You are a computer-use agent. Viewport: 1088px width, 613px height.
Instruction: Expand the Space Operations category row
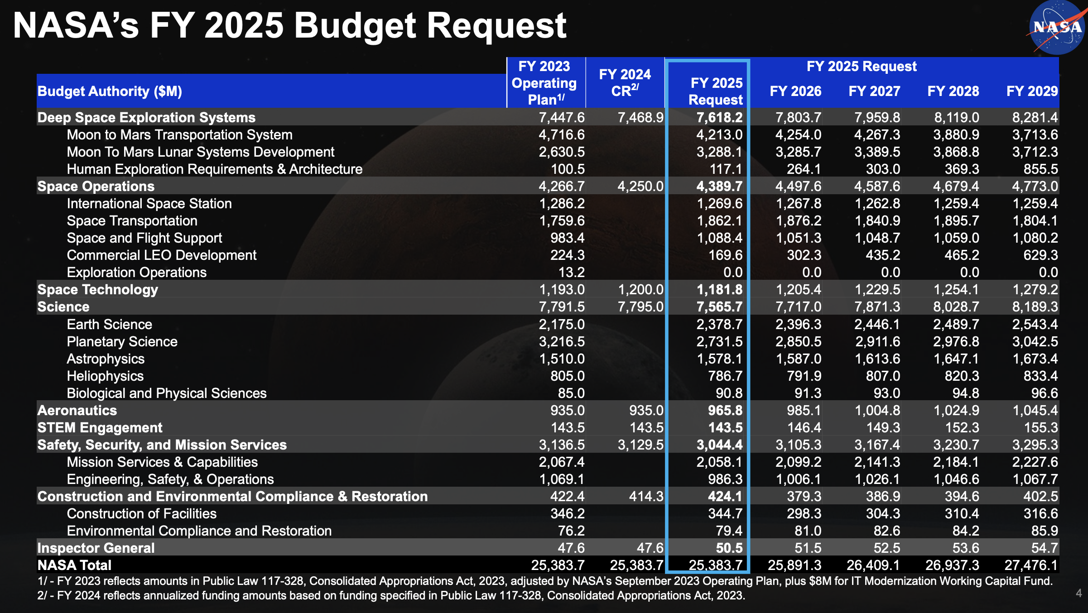(95, 186)
